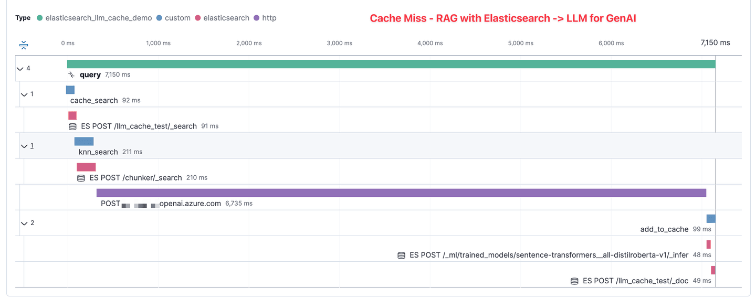Click the add_to_cache span name

(x=664, y=229)
